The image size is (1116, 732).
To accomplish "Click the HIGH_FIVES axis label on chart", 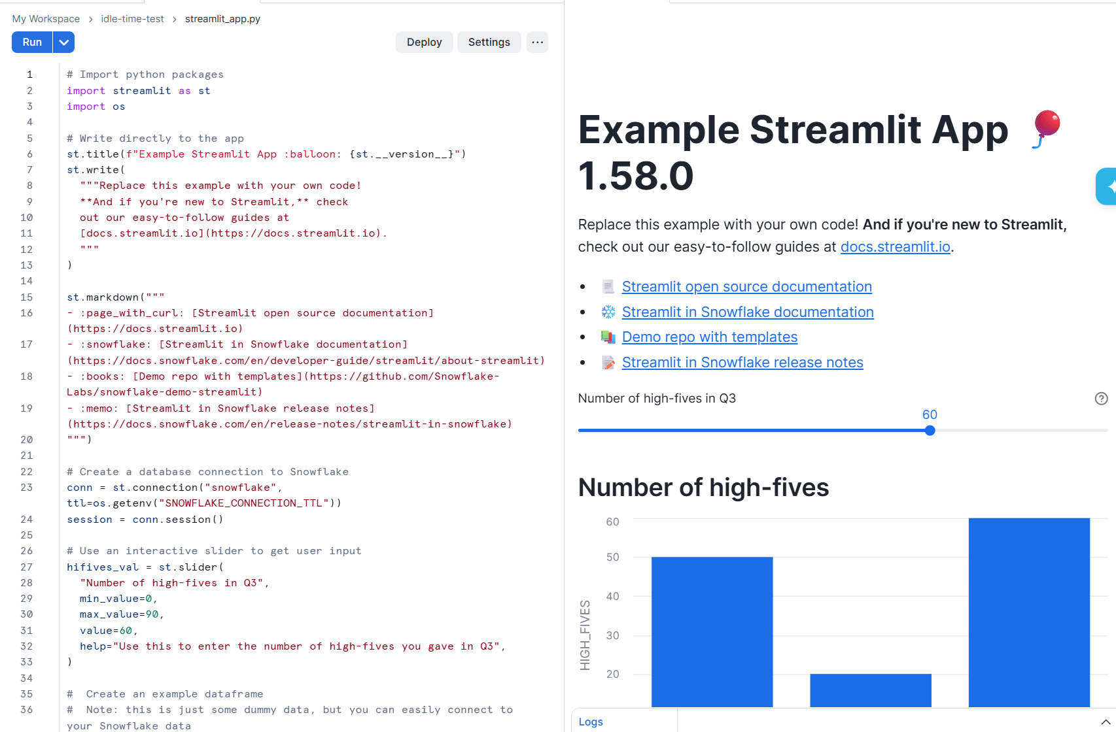I will click(x=585, y=635).
